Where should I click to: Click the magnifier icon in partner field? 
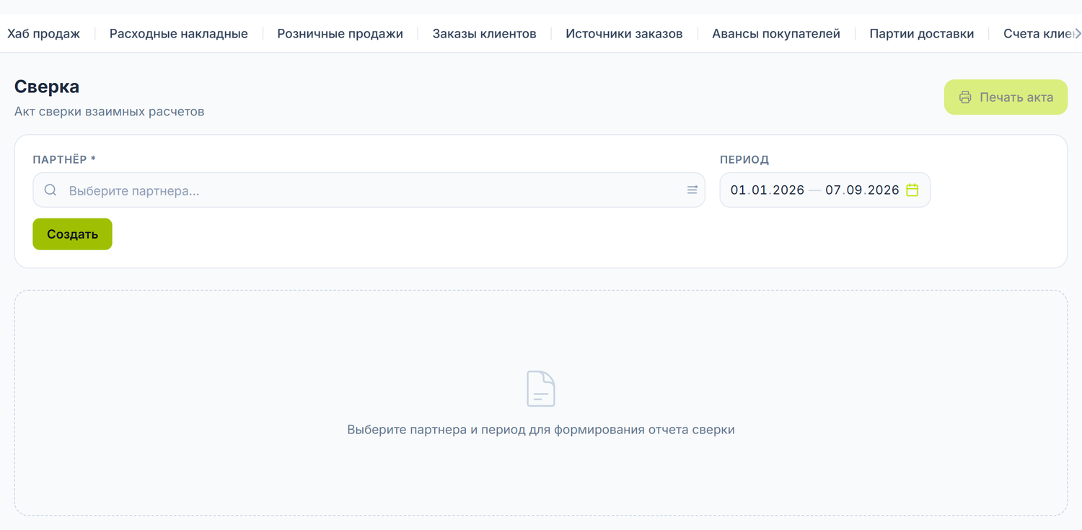click(x=50, y=190)
